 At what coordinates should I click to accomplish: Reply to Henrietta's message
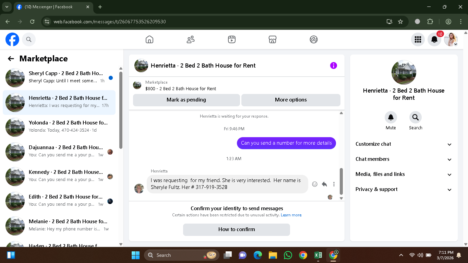(324, 184)
